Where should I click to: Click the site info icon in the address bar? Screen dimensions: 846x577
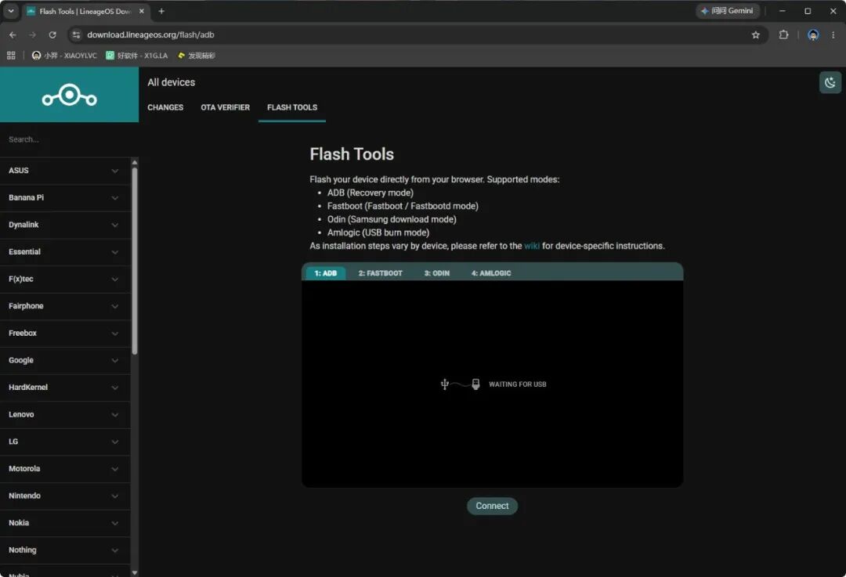[x=76, y=34]
